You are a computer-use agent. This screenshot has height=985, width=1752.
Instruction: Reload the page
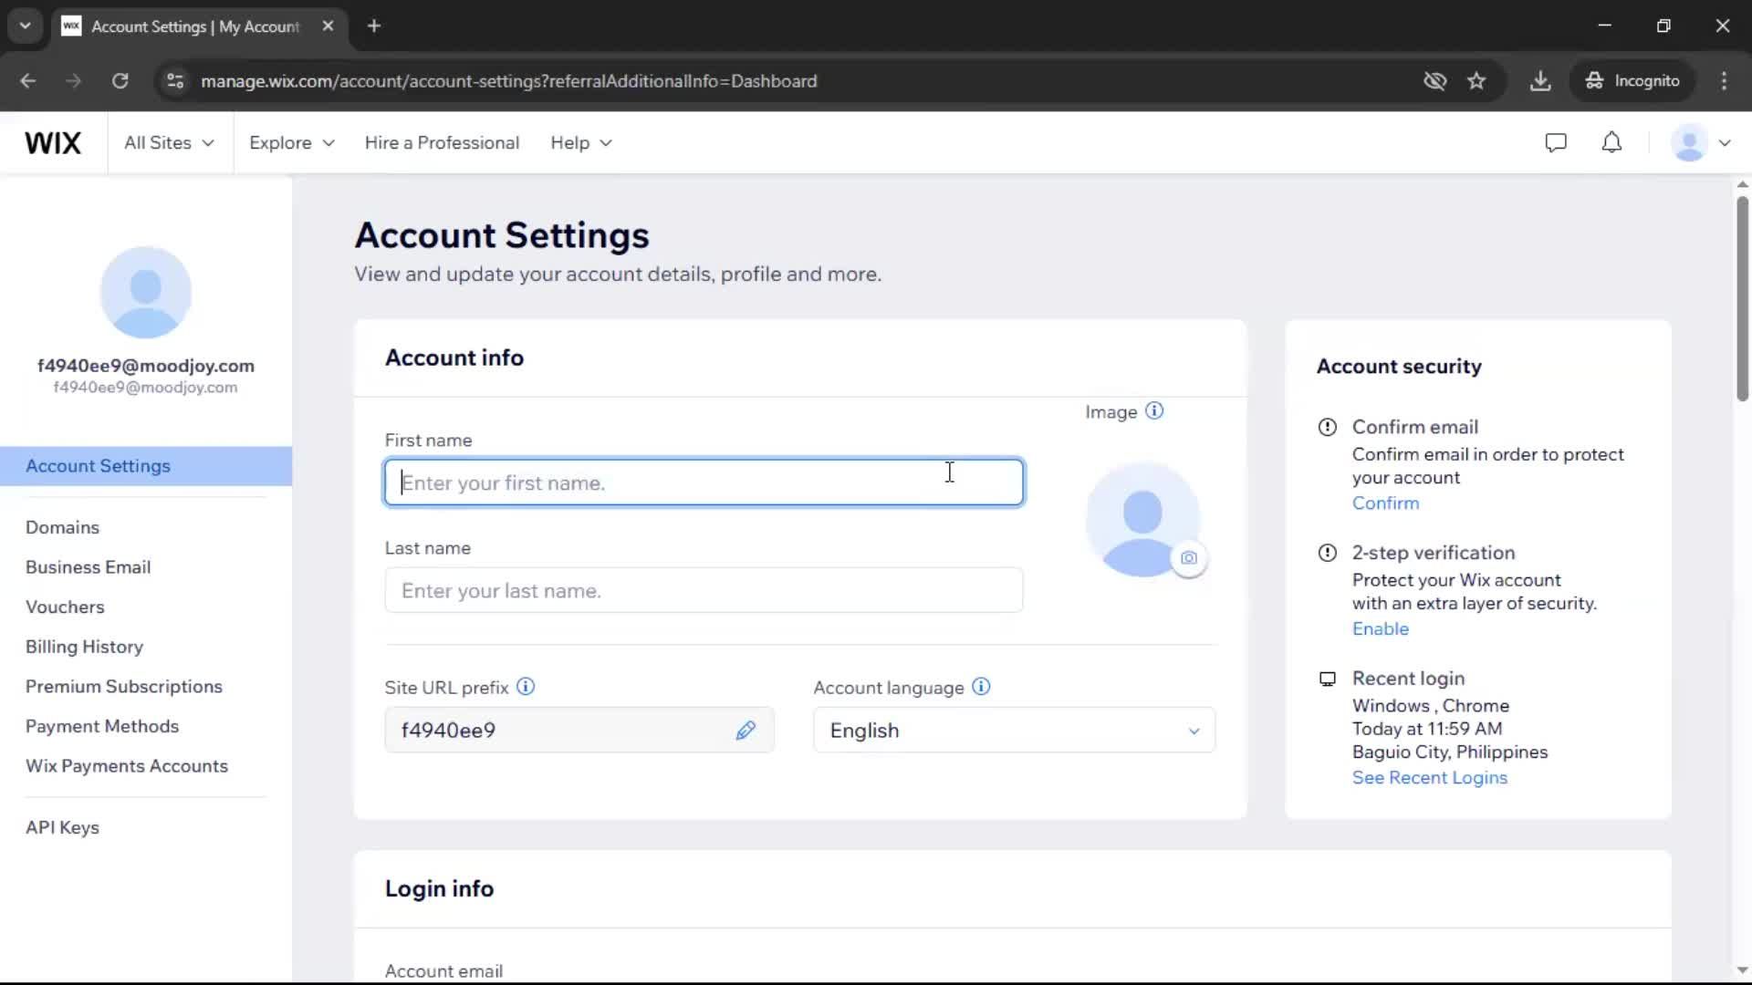pyautogui.click(x=120, y=81)
